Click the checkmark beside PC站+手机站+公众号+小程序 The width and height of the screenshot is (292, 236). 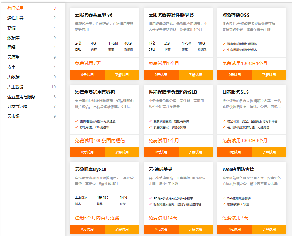pyautogui.click(x=150, y=198)
